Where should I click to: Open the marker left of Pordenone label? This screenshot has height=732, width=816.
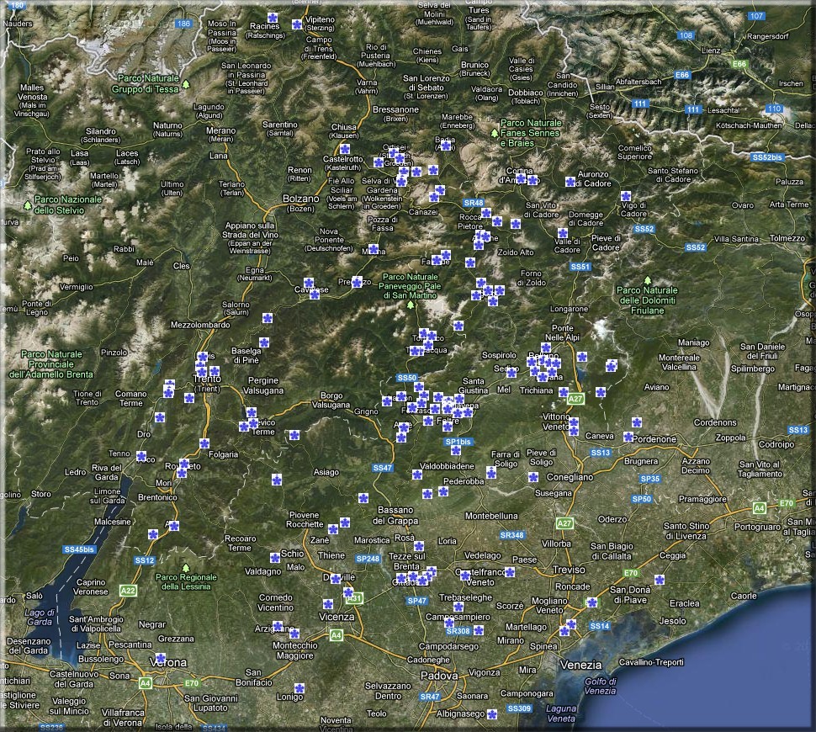pos(628,437)
